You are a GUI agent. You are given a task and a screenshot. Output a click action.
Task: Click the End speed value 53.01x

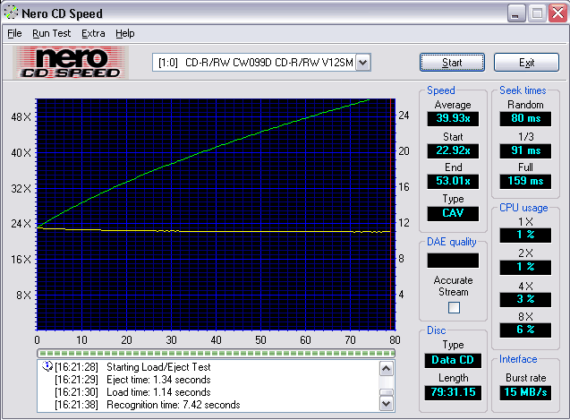tap(453, 181)
